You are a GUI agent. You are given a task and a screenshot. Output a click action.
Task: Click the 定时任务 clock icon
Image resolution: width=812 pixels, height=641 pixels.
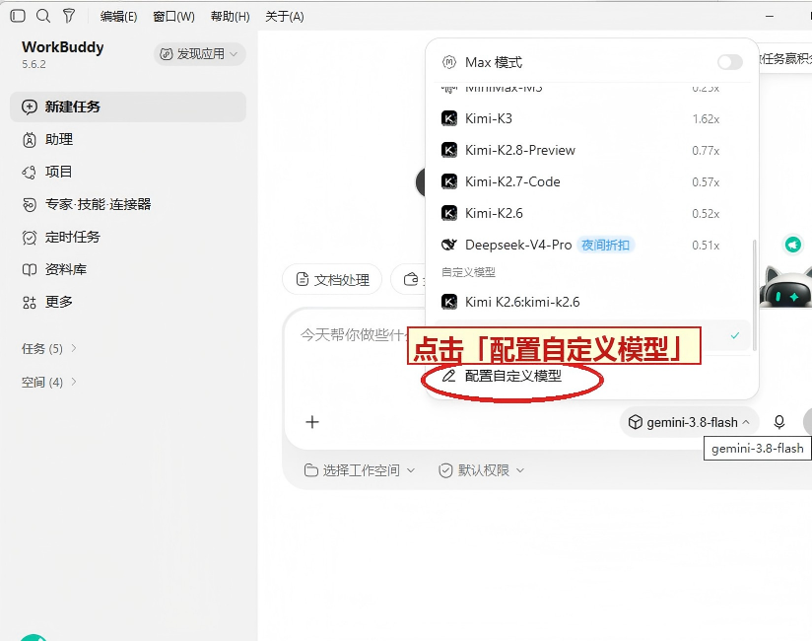coord(30,238)
